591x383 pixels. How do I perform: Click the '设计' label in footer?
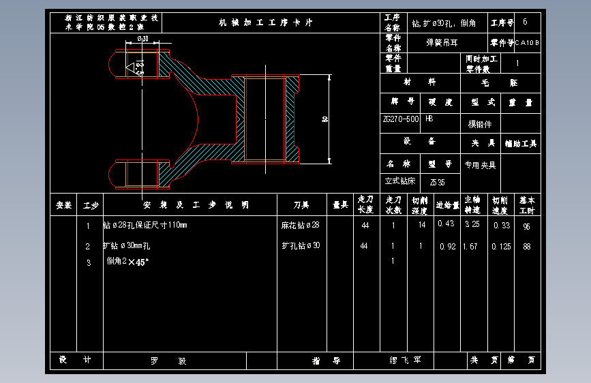75,360
